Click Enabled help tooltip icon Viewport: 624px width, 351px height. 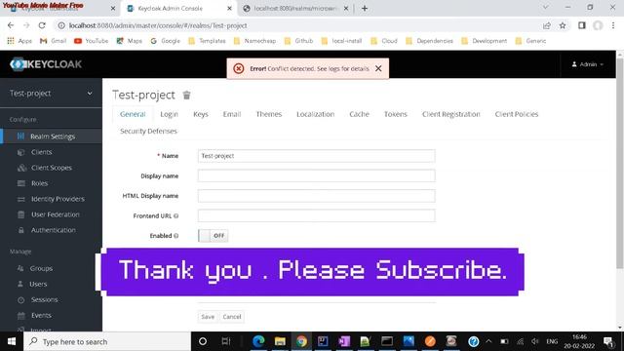(175, 236)
